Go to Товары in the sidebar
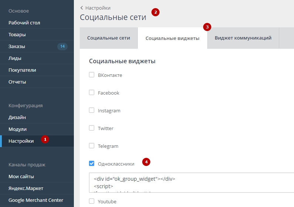The height and width of the screenshot is (207, 294). pyautogui.click(x=17, y=34)
